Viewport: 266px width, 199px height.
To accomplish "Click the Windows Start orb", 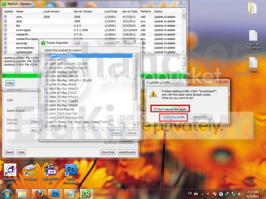I will tap(7, 194).
